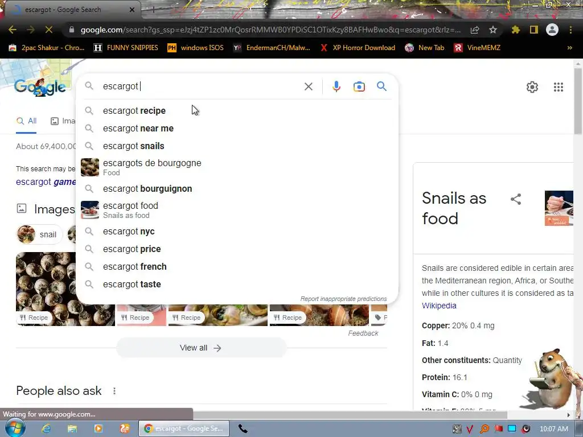Open the XP Horror Download bookmark
This screenshot has height=437, width=583.
[358, 48]
